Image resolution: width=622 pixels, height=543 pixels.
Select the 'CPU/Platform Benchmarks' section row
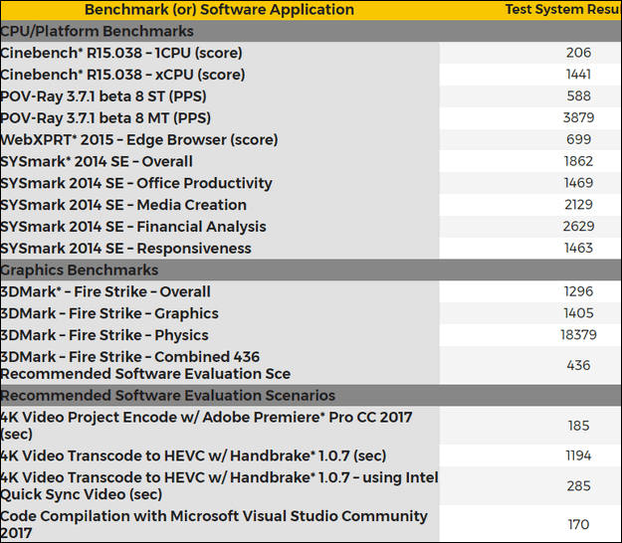click(311, 31)
